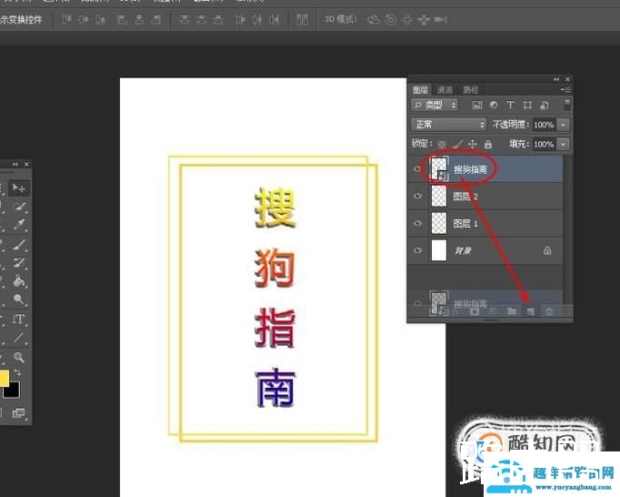Toggle smart object layer filter
The height and width of the screenshot is (497, 620).
(x=545, y=105)
